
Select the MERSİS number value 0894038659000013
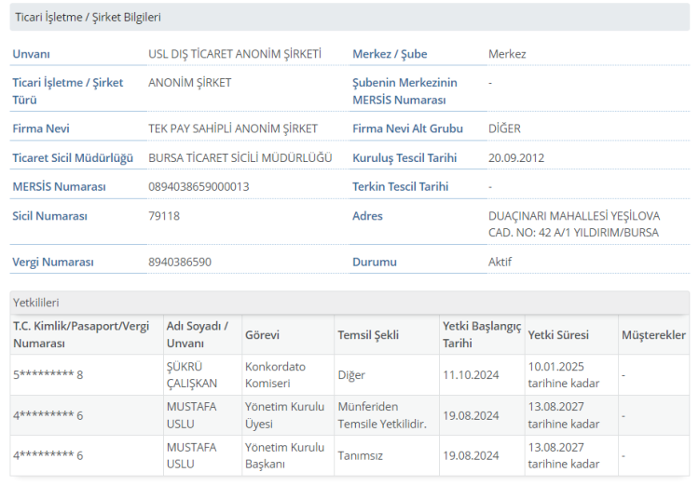click(199, 187)
